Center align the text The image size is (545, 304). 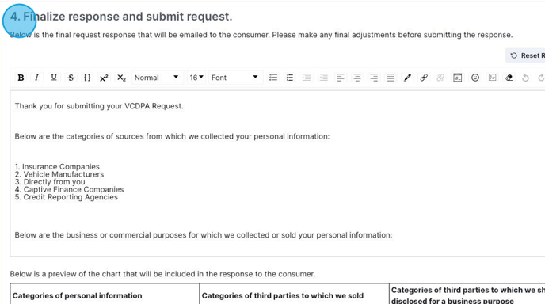(357, 78)
